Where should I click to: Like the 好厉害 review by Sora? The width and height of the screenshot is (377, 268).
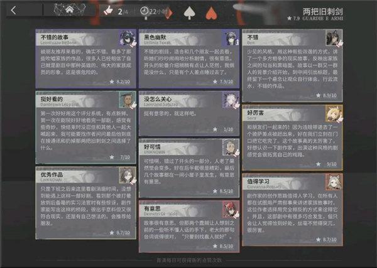(334, 113)
